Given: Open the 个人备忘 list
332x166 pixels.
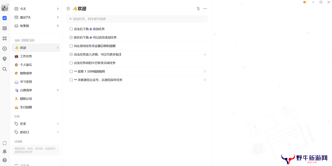Looking at the screenshot, I should tap(36, 65).
